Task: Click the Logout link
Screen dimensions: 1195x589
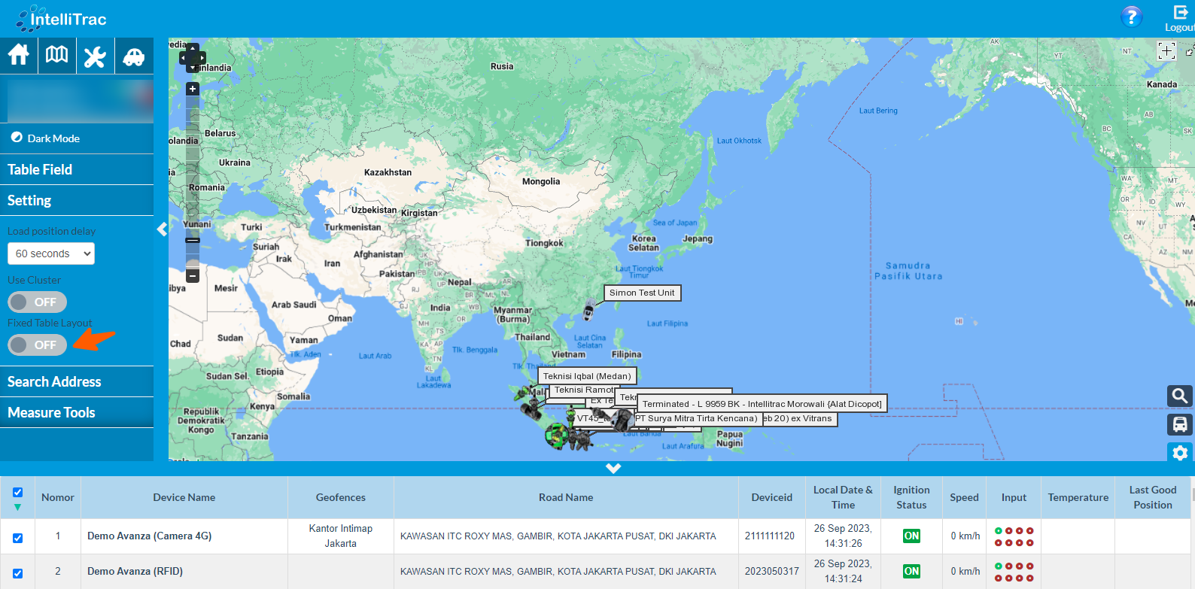Action: click(x=1179, y=19)
